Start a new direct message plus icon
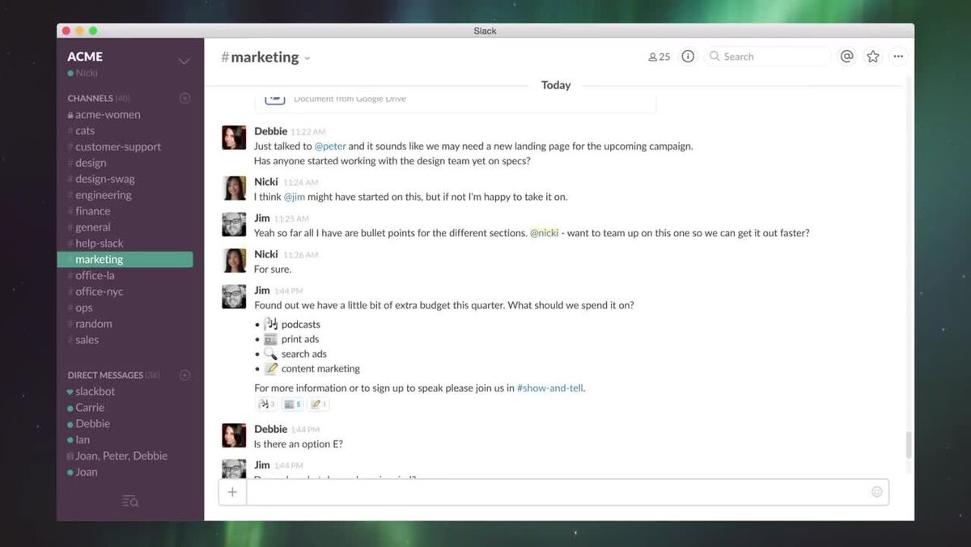Viewport: 971px width, 547px height. point(184,375)
